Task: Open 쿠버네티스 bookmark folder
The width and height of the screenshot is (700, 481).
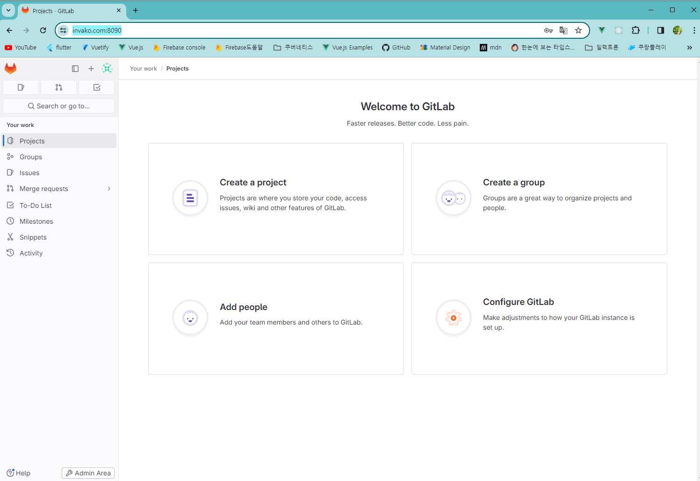Action: [293, 48]
